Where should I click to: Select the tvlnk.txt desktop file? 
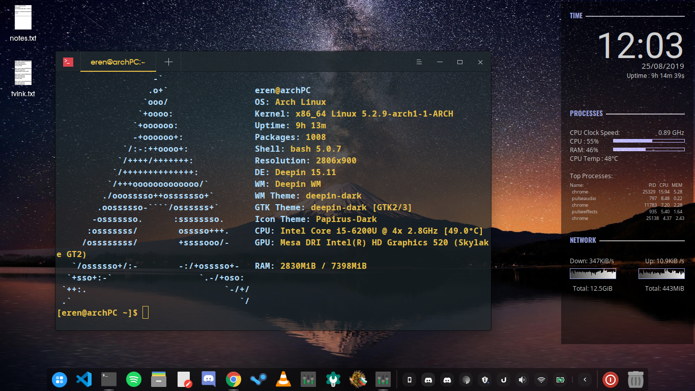23,79
